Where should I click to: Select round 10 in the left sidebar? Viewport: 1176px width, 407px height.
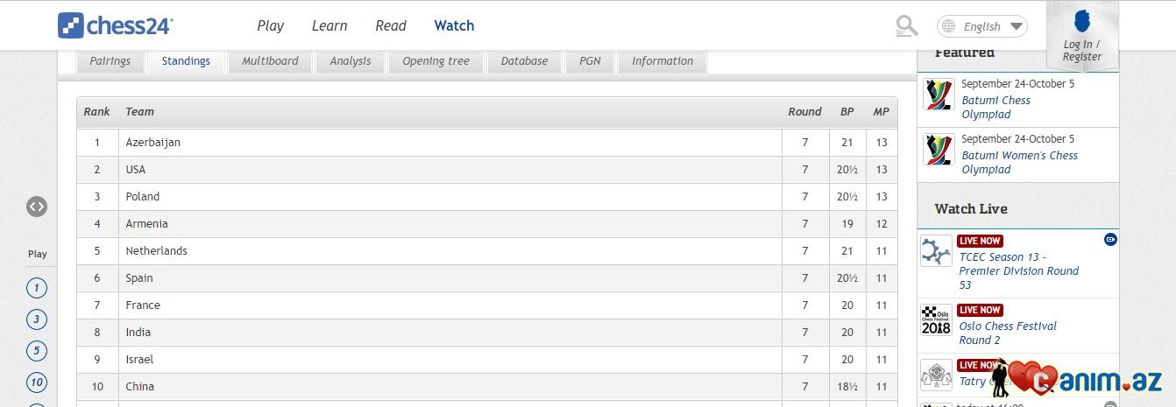[36, 382]
